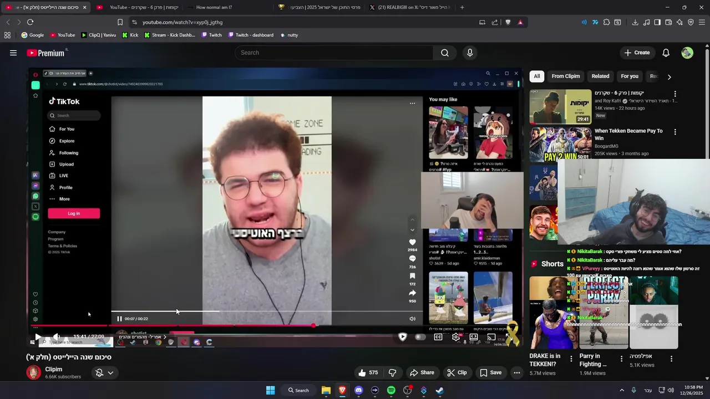Click the YouTube Premium logo
Viewport: 710px width, 399px height.
pyautogui.click(x=46, y=53)
